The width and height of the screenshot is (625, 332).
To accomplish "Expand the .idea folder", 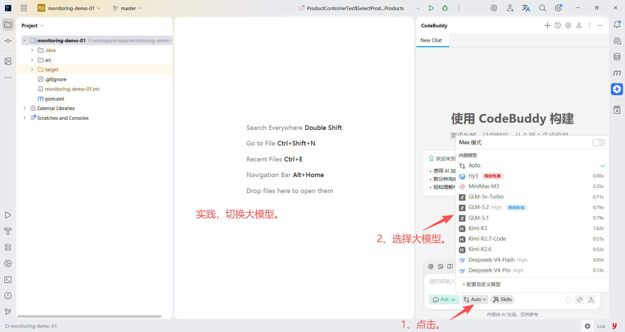I will tap(32, 50).
